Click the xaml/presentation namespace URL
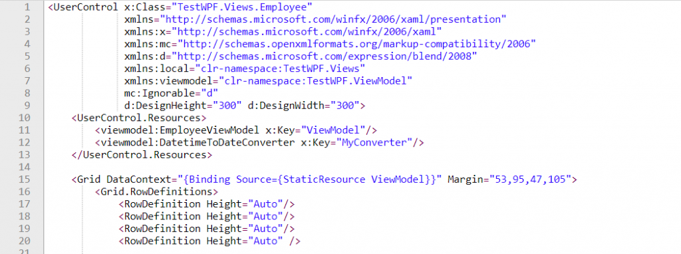The width and height of the screenshot is (681, 254). point(334,19)
